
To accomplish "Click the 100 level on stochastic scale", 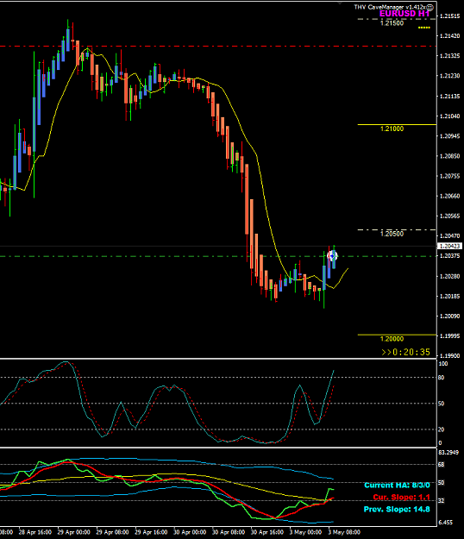I will pos(443,364).
